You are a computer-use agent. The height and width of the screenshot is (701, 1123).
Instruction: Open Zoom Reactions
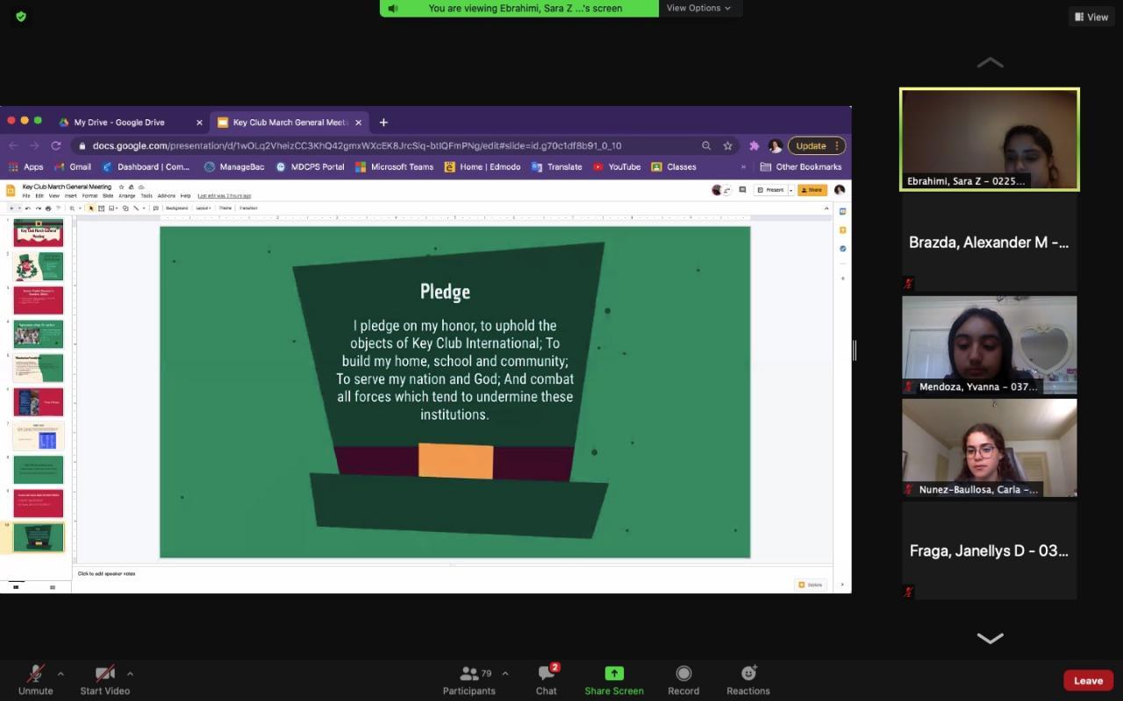pyautogui.click(x=748, y=679)
